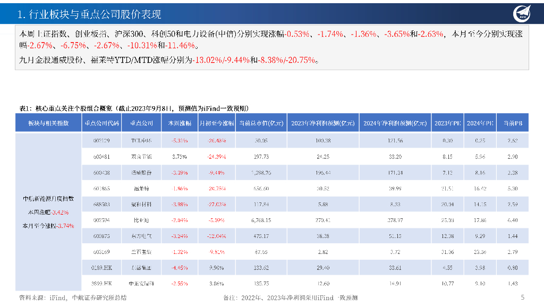
Task: Click the 2024 PE value 23.56
Action: coord(480,252)
